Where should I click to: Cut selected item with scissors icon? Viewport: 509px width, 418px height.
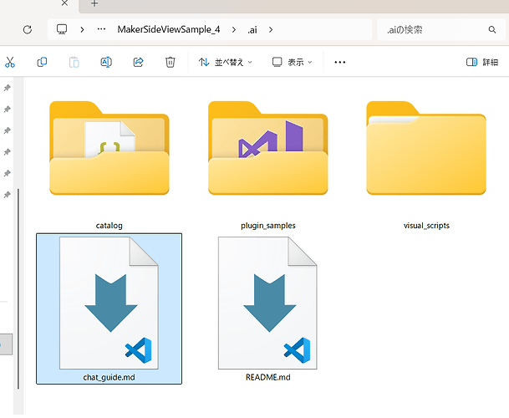click(10, 62)
